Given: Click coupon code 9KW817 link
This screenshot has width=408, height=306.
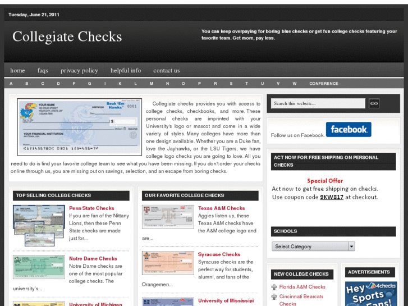Looking at the screenshot, I should [x=332, y=197].
